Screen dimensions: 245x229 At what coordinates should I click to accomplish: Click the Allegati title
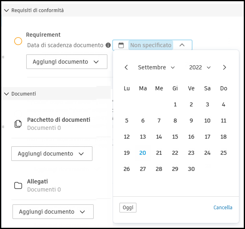coord(38,181)
